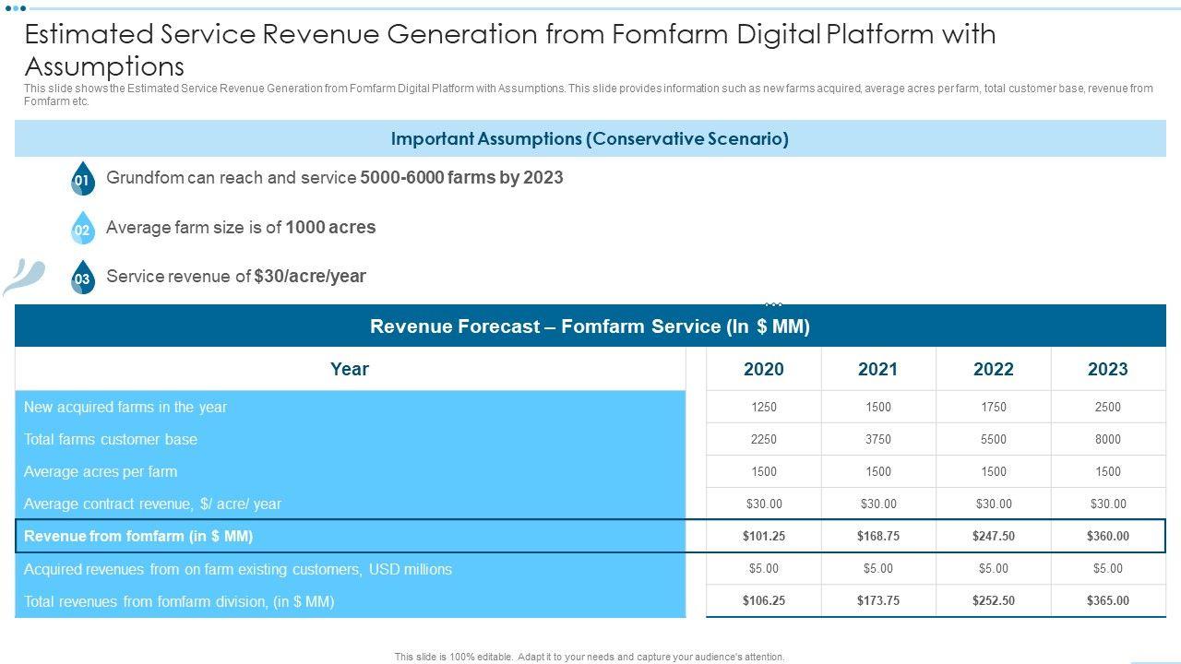Select the Acquired revenues from on farm existing customers label
The width and height of the screenshot is (1181, 664).
pos(238,569)
